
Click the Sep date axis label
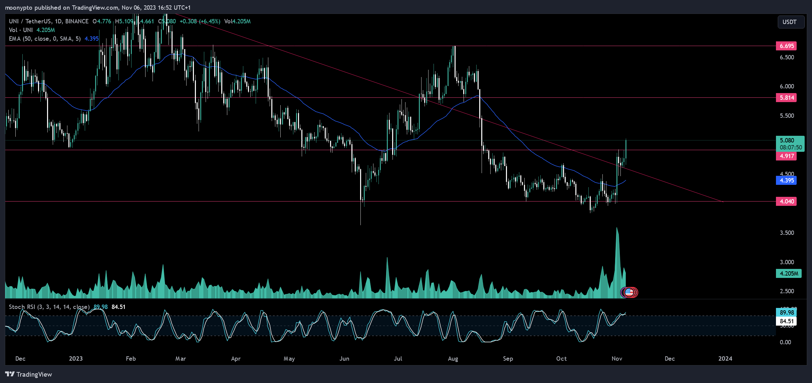click(x=508, y=359)
